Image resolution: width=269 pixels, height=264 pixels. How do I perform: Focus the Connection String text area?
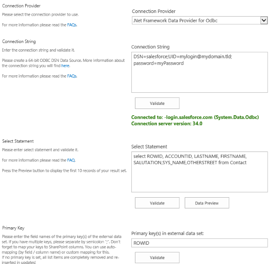199,72
